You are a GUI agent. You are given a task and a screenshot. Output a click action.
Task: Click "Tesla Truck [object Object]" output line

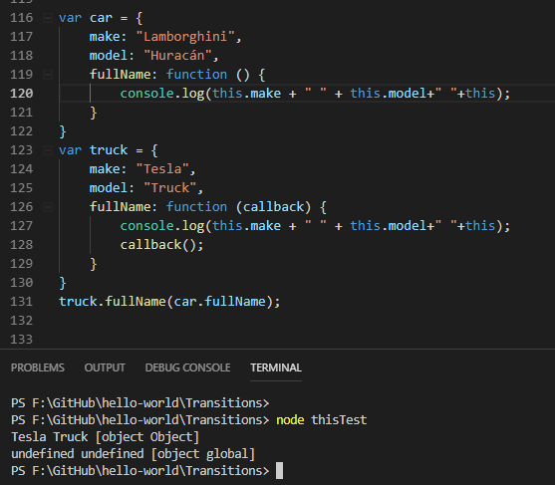106,437
